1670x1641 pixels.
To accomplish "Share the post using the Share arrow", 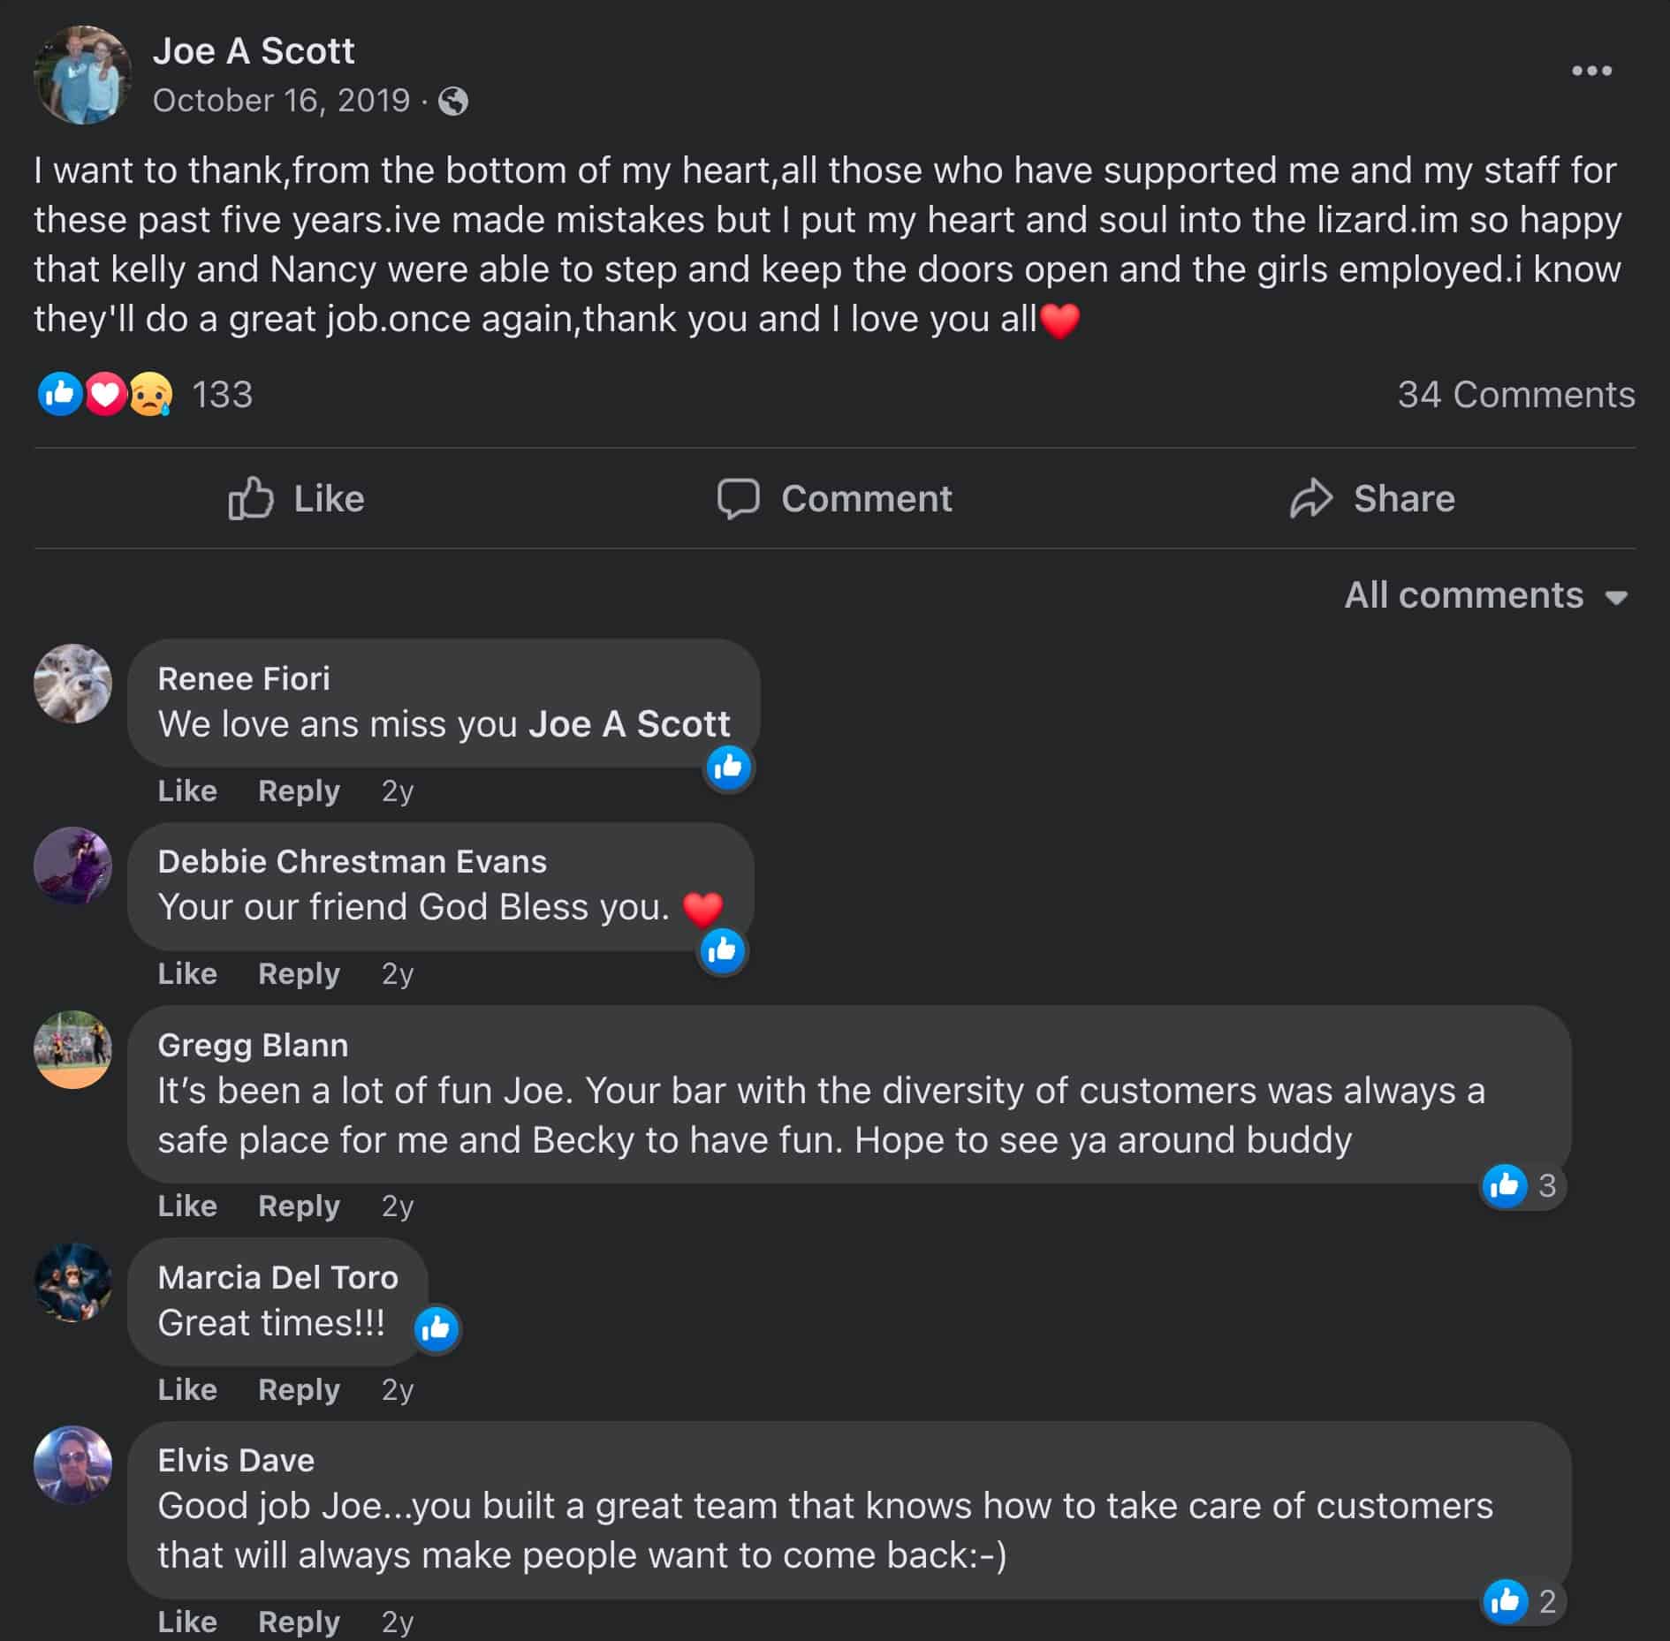I will click(x=1372, y=499).
